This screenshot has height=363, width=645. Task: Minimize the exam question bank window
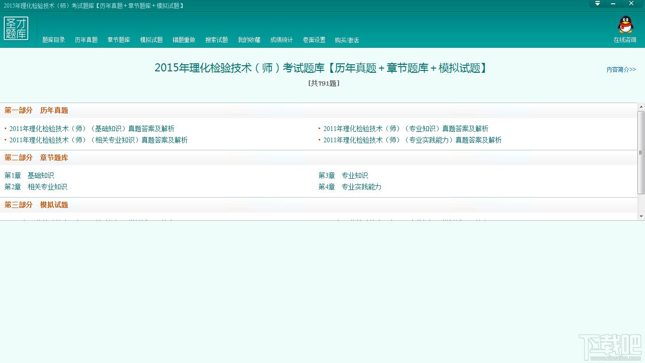pyautogui.click(x=613, y=4)
